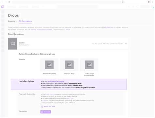Viewport: 155px width, 118px height.
Task: Click the 'Open Campaigns' heading
Action: click(16, 34)
